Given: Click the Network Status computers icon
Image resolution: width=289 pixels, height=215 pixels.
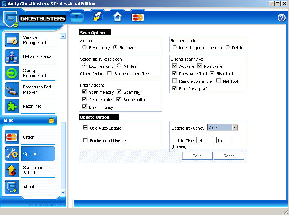Looking at the screenshot, I should tap(12, 56).
